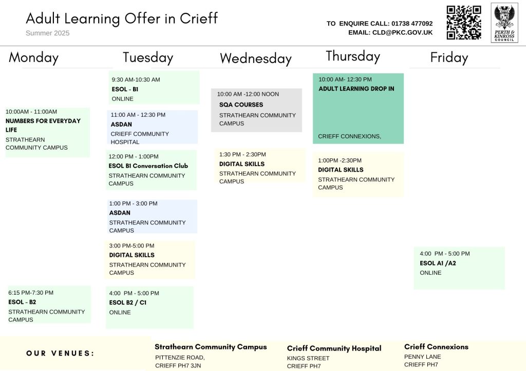Click the Crieff Connexions venue heading

coord(436,347)
